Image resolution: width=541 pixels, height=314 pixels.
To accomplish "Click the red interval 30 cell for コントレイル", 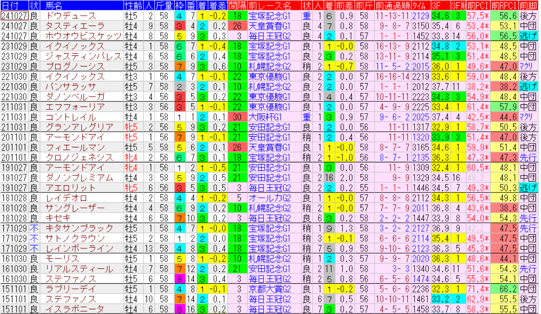I will (237, 117).
